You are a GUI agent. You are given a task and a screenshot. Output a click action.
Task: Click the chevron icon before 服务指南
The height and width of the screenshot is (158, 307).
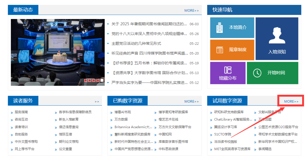coord(12,112)
